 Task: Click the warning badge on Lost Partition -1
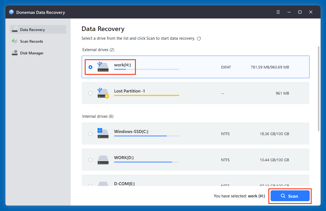click(106, 96)
